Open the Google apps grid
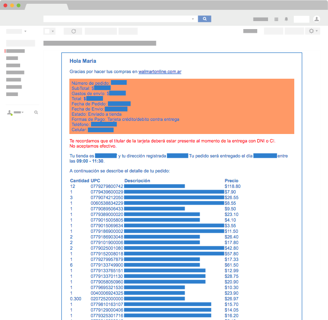 click(276, 19)
